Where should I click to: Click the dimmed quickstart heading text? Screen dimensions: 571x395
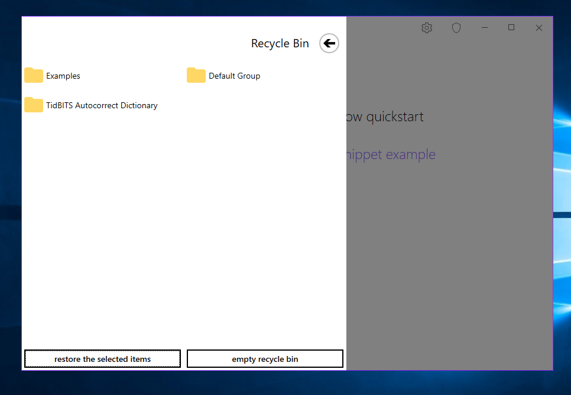[385, 117]
